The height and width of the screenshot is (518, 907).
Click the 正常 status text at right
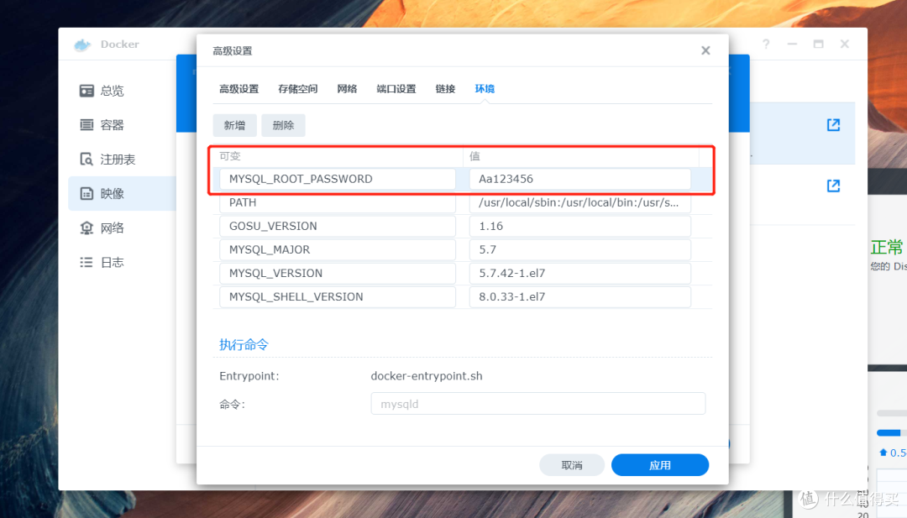click(886, 248)
